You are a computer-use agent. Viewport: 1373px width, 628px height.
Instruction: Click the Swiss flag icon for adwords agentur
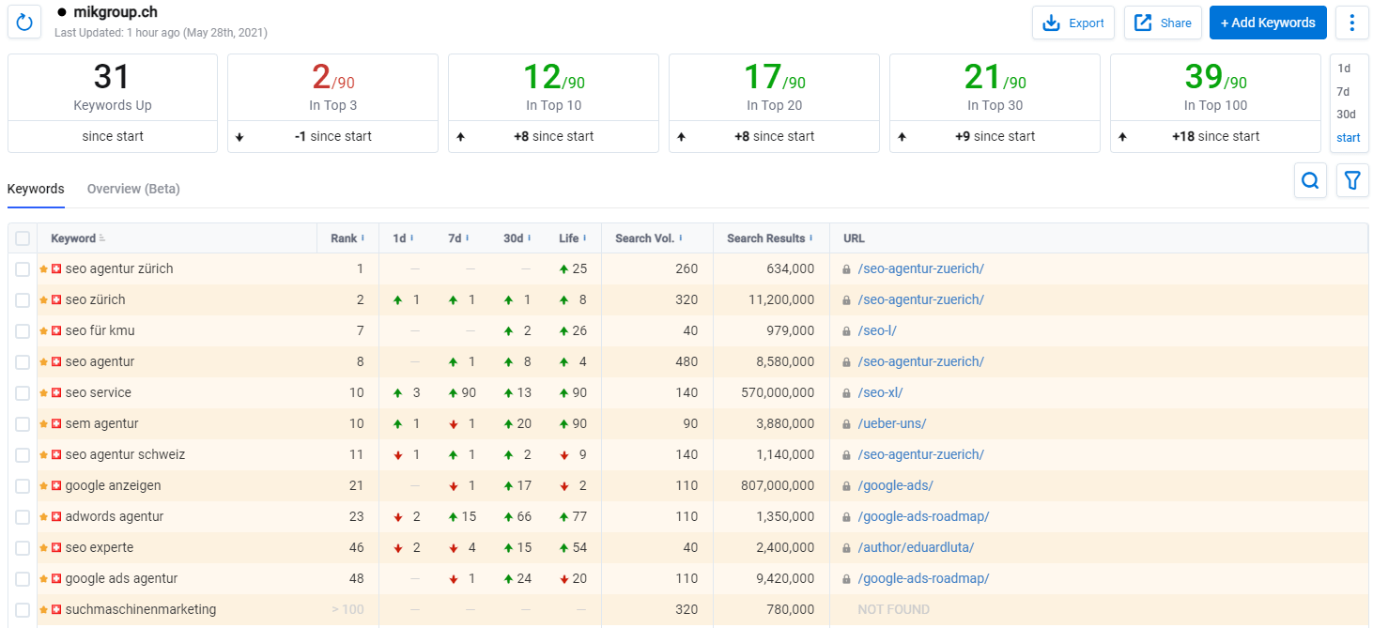coord(56,516)
